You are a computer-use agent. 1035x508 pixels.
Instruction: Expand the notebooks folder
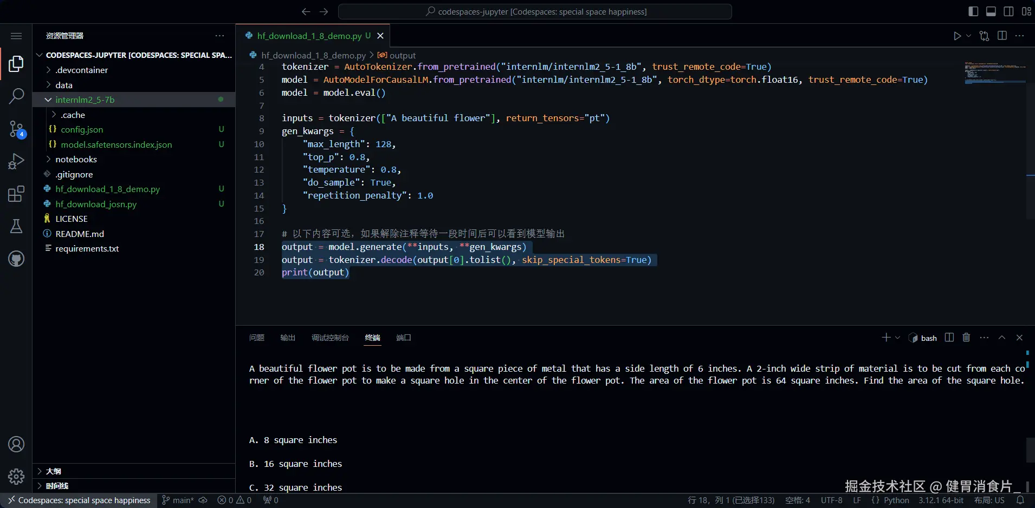[134, 159]
